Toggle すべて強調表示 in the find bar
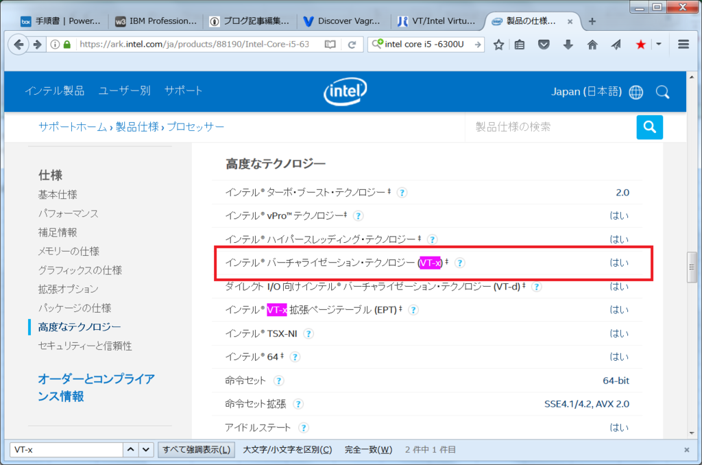This screenshot has height=465, width=702. coord(196,449)
